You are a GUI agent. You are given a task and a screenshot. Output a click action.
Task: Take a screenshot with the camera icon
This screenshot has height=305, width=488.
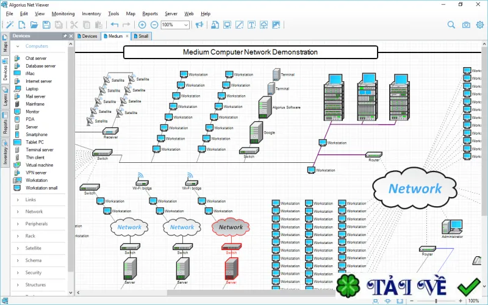coord(466,25)
